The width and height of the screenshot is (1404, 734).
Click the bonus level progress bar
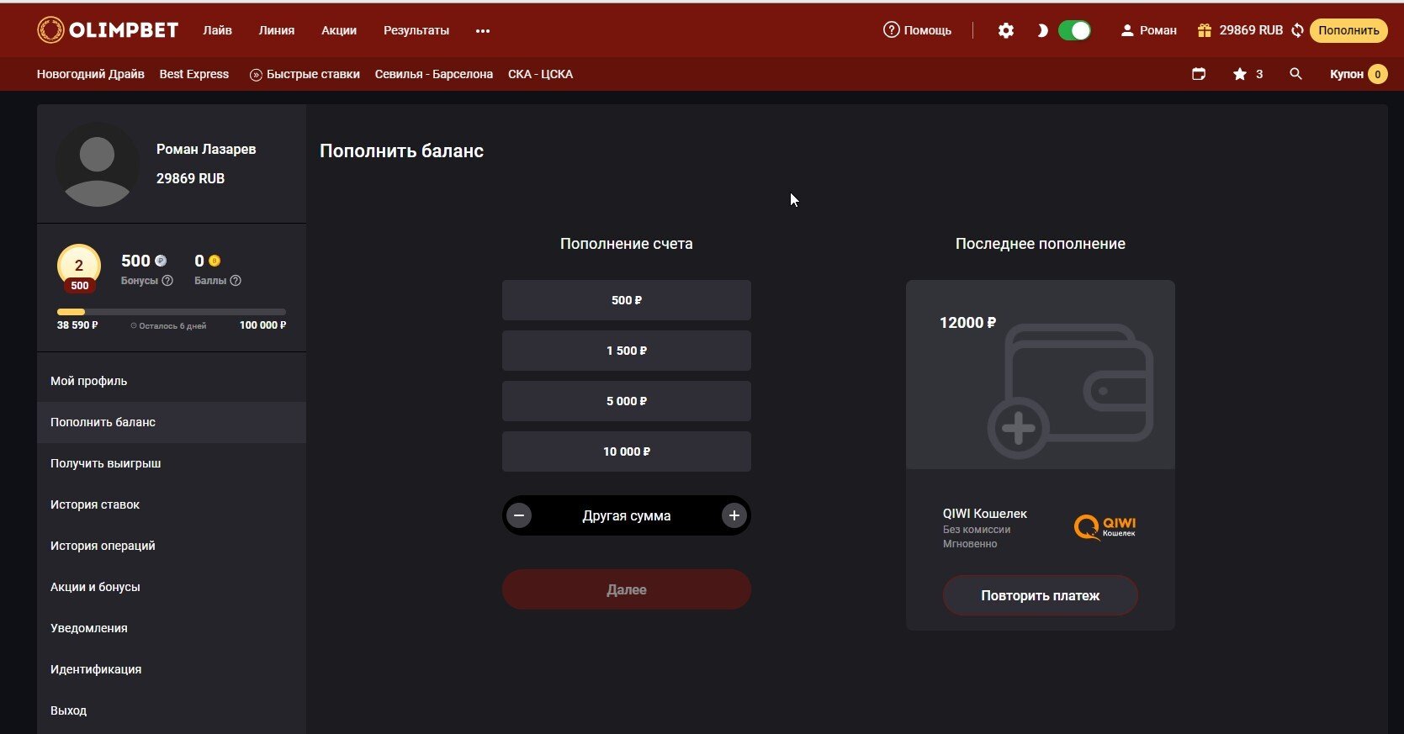tap(171, 312)
